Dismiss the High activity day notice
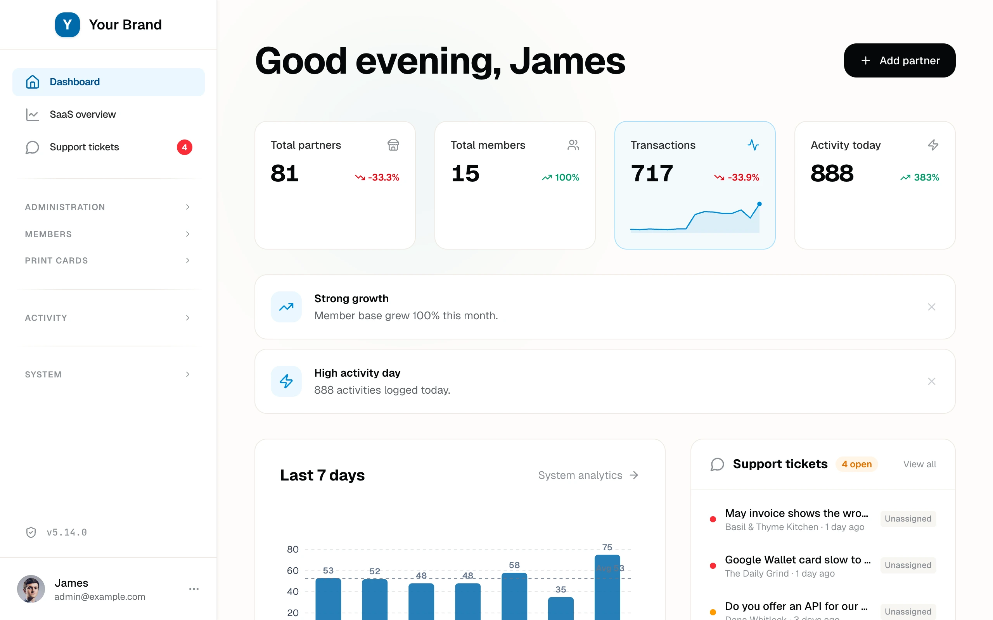The image size is (993, 620). pyautogui.click(x=931, y=381)
